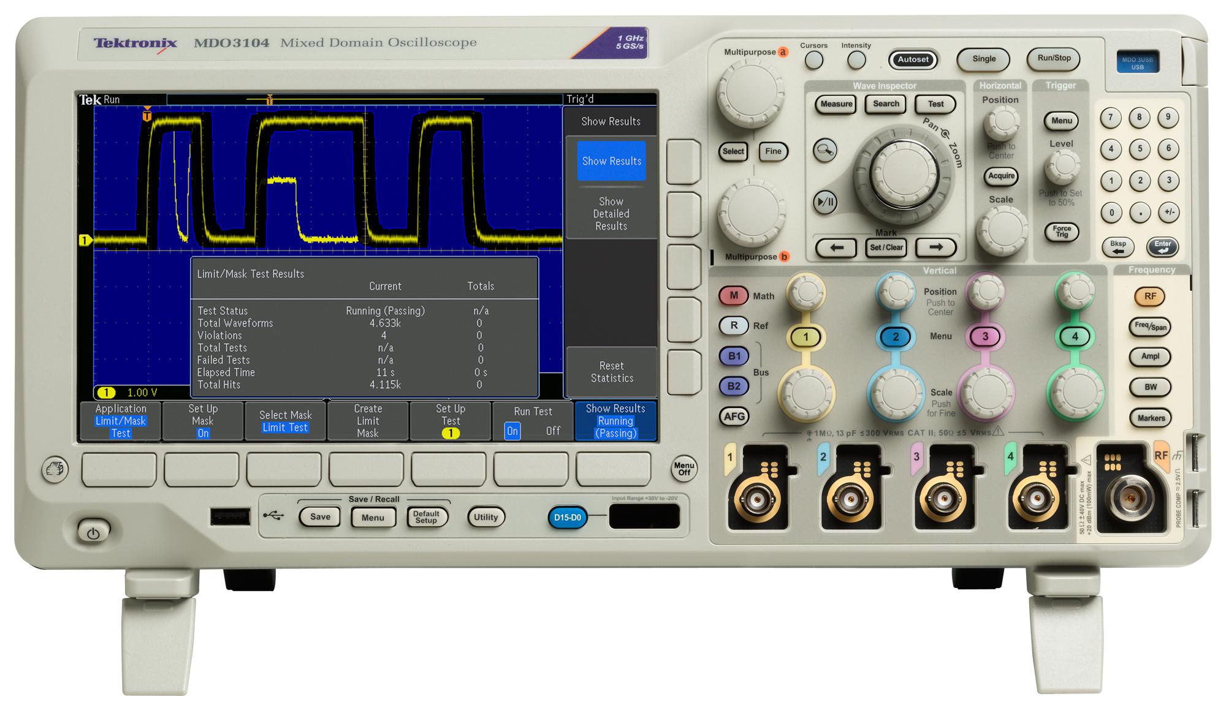Screen dimensions: 1226x710
Task: Click the Force Trig button
Action: 1061,232
